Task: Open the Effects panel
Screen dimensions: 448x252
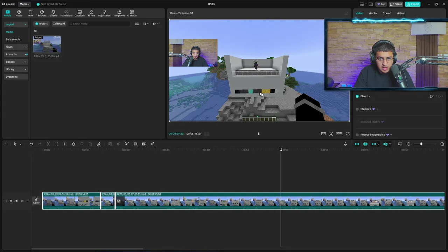Action: coord(53,13)
